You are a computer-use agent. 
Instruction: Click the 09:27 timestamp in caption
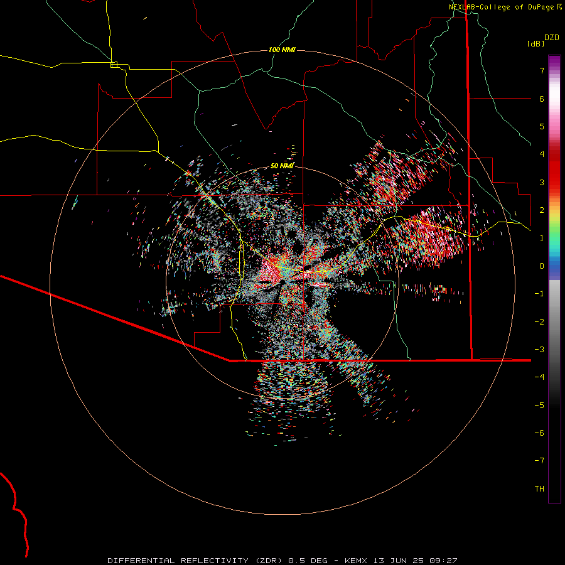point(444,561)
